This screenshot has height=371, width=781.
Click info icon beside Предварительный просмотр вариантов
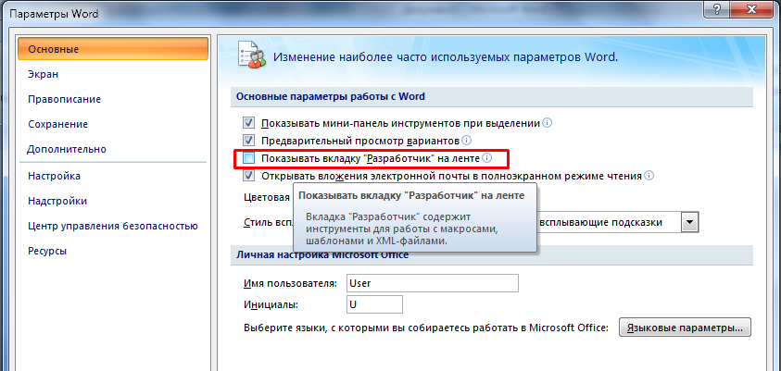467,141
